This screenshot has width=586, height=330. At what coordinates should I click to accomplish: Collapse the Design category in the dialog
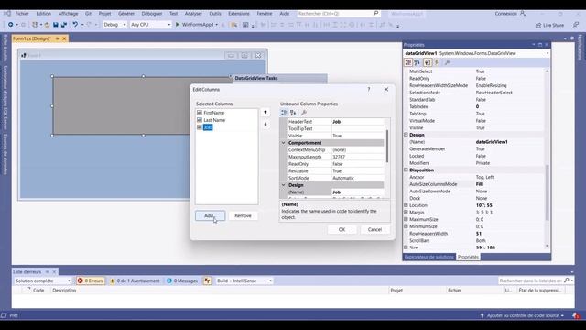283,185
